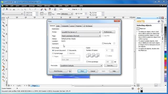The height and width of the screenshot is (94, 168).
Task: Click the trash icon in Hints panel
Action: click(x=138, y=85)
